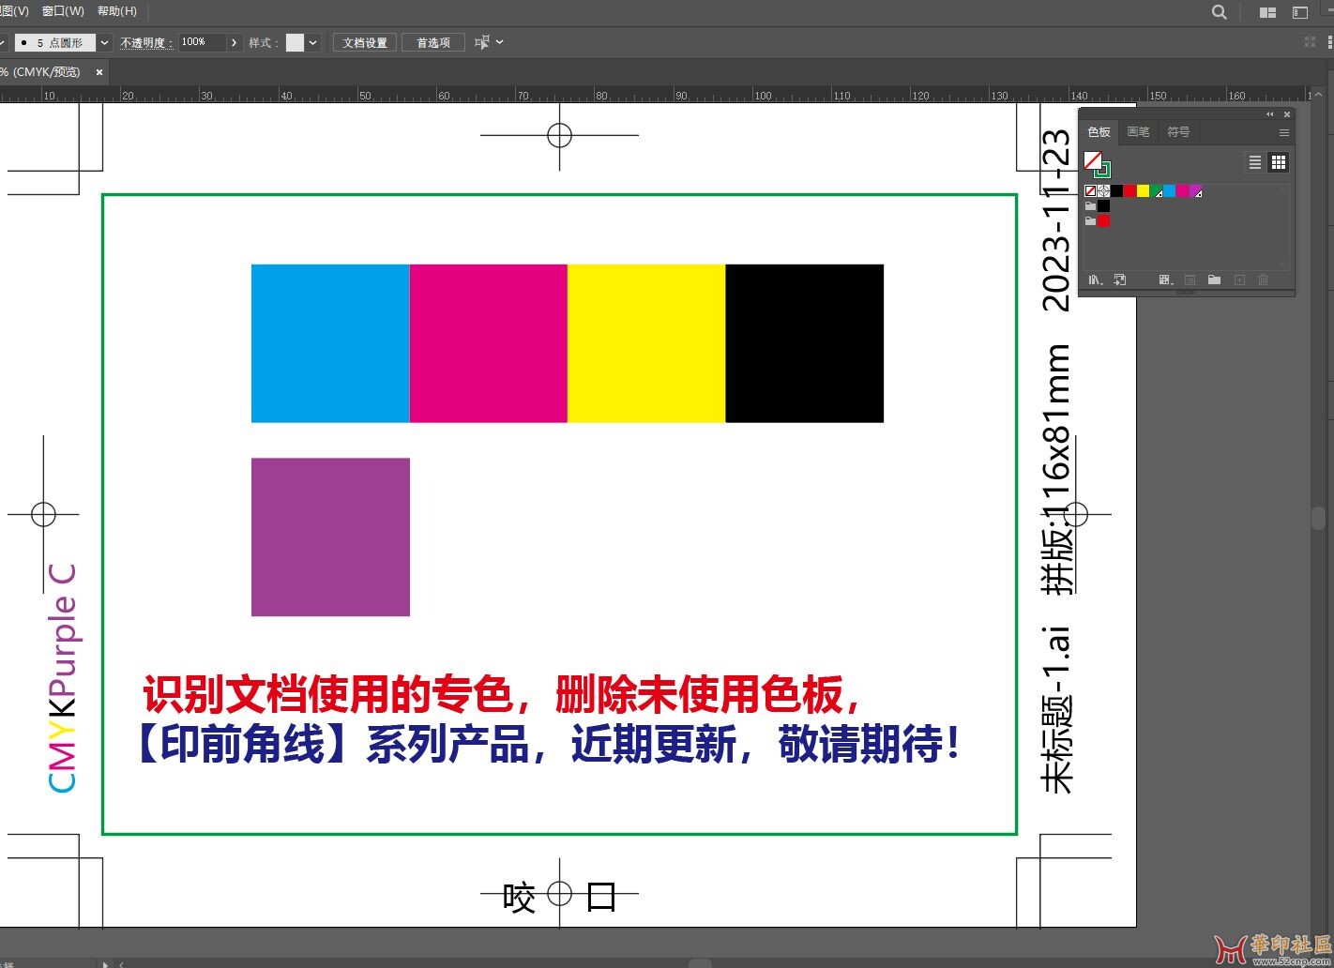Select the None swatch in swatch row

click(x=1090, y=191)
